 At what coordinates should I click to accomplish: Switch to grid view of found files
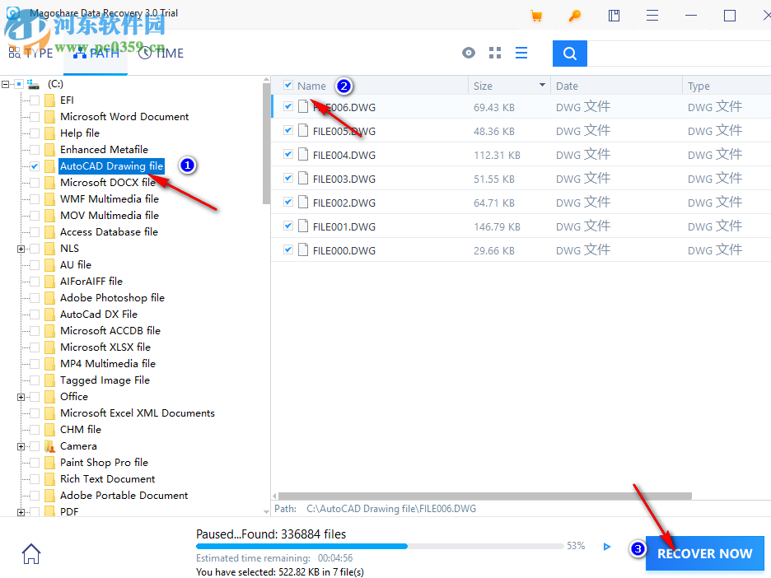click(494, 53)
